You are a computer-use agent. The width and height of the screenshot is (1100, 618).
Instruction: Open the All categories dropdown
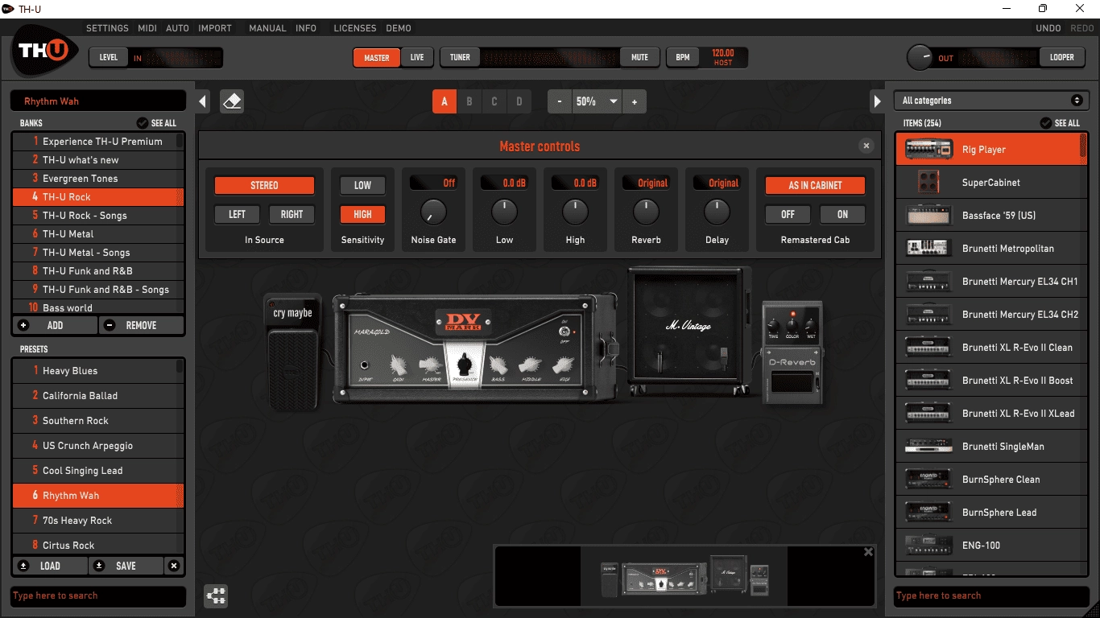[x=991, y=101]
